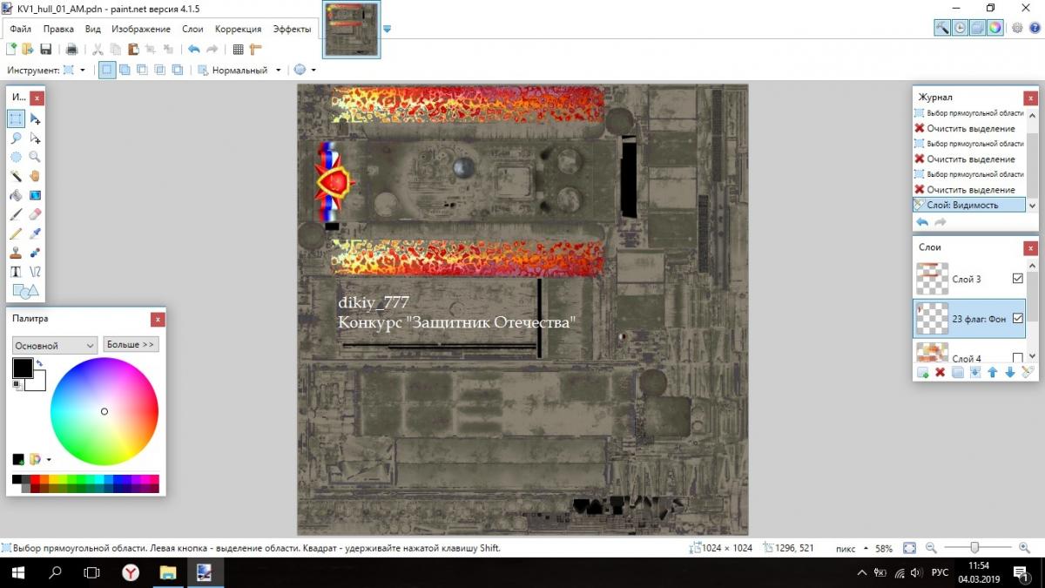The width and height of the screenshot is (1045, 588).
Task: Choose Add (union) selection mode
Action: [125, 70]
